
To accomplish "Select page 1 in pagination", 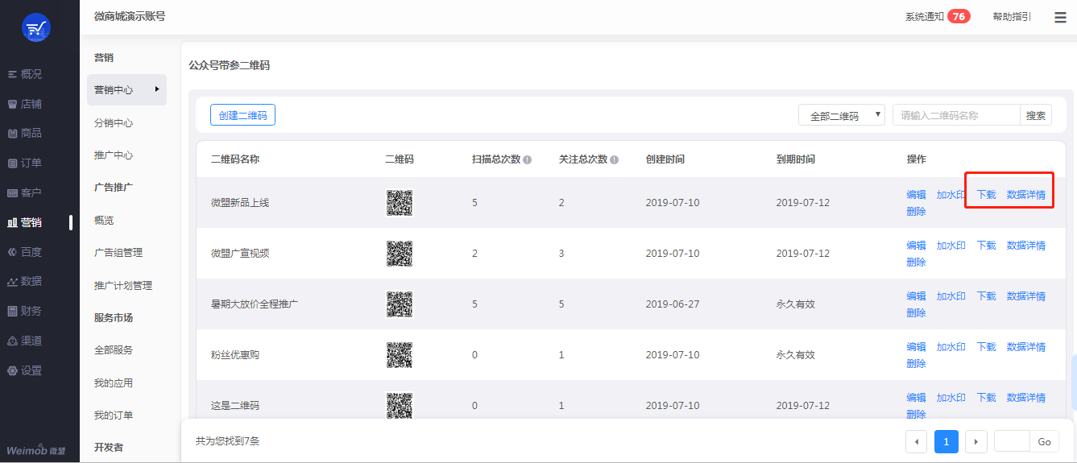I will pos(946,441).
